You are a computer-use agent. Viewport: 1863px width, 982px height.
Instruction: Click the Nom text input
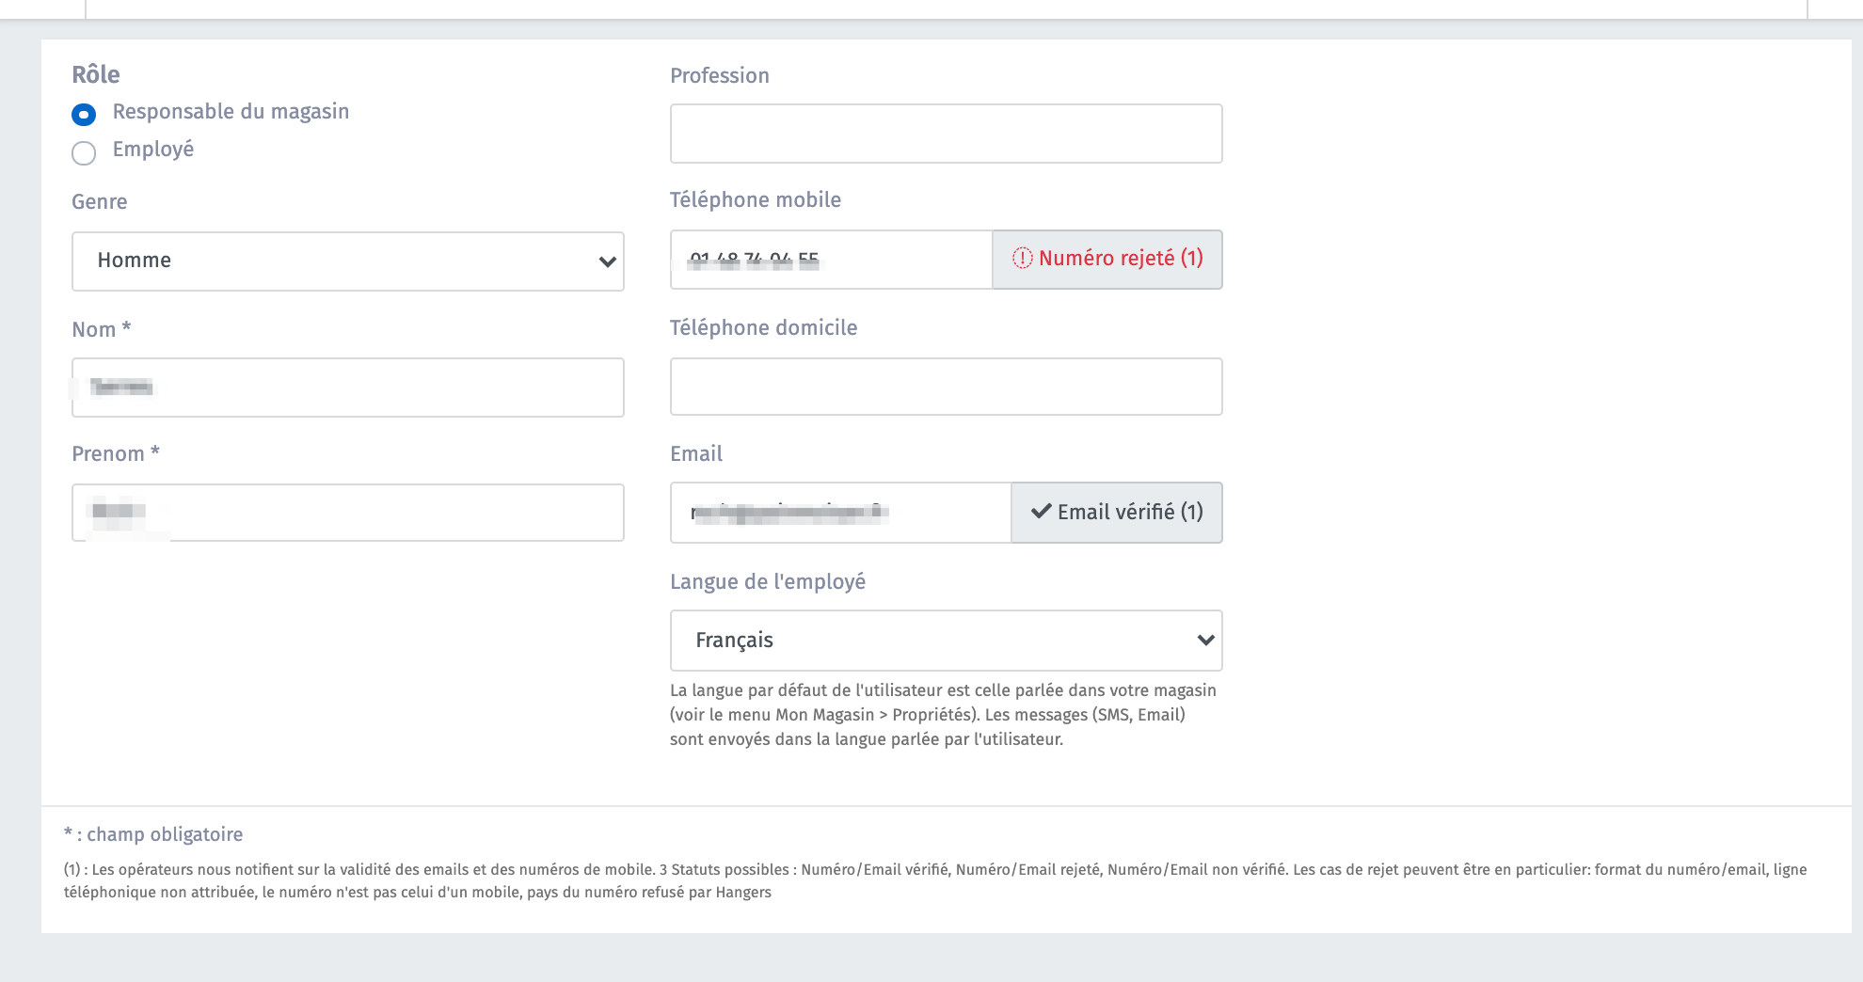coord(376,388)
